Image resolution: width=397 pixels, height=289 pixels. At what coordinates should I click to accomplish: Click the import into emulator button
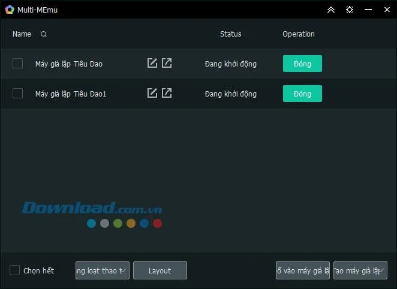[x=303, y=270]
